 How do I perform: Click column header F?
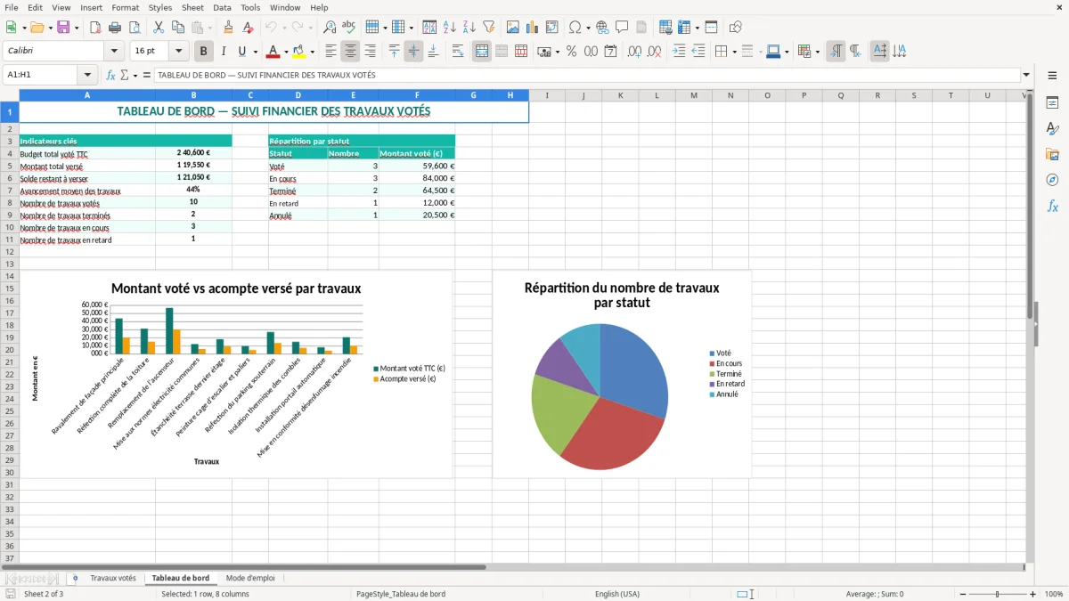pyautogui.click(x=417, y=95)
